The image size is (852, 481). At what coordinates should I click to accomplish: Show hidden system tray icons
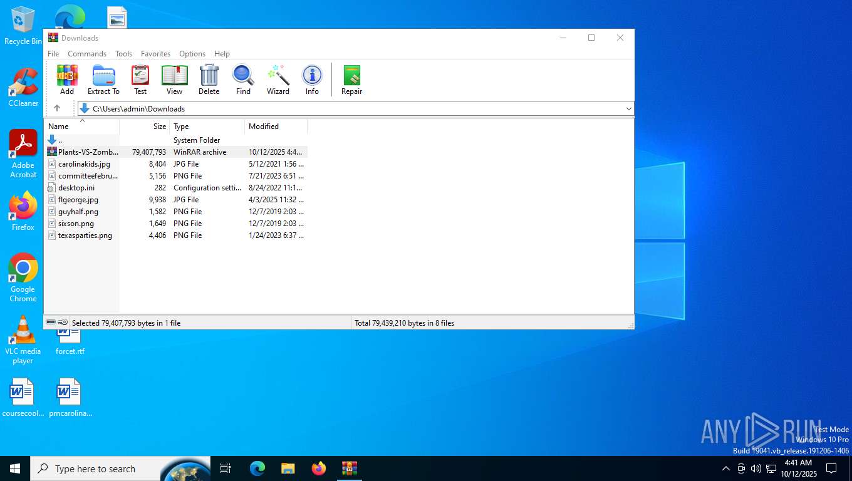pyautogui.click(x=725, y=468)
